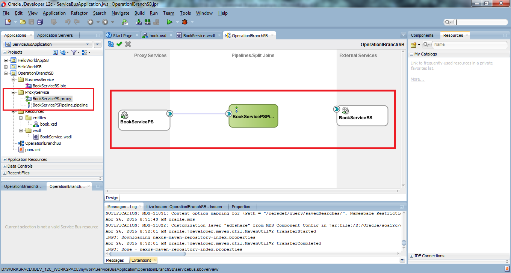Click the pipeline node input connector arrow
The width and height of the screenshot is (511, 273).
pyautogui.click(x=229, y=114)
